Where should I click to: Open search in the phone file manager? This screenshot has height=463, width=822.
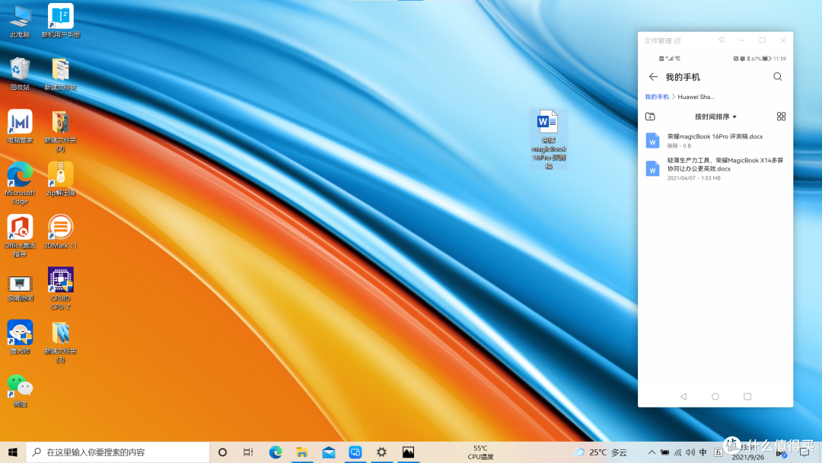tap(777, 77)
